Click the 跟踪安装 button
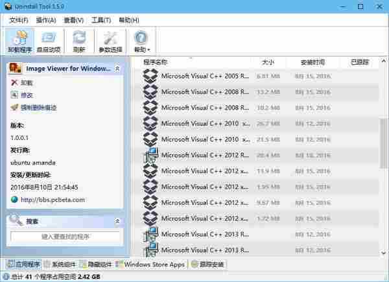389x282 pixels. (x=207, y=264)
